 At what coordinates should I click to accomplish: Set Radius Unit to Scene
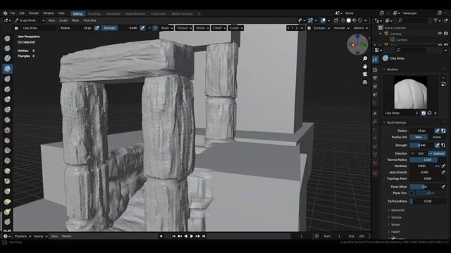[437, 137]
